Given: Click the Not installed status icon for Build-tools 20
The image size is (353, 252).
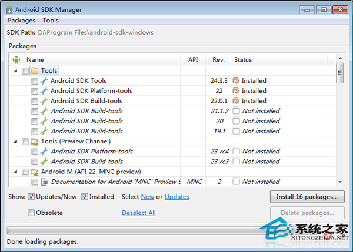Looking at the screenshot, I should 236,121.
